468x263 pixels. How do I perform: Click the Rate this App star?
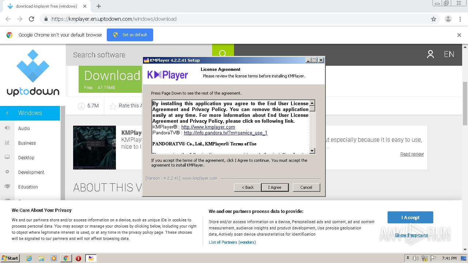113,106
